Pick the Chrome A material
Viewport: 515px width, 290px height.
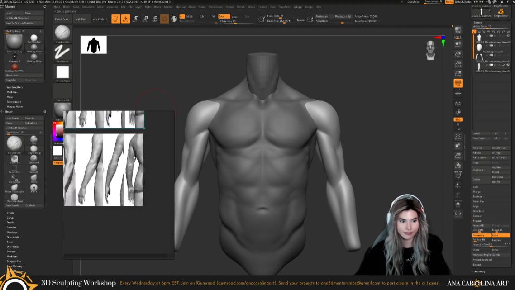[14, 58]
